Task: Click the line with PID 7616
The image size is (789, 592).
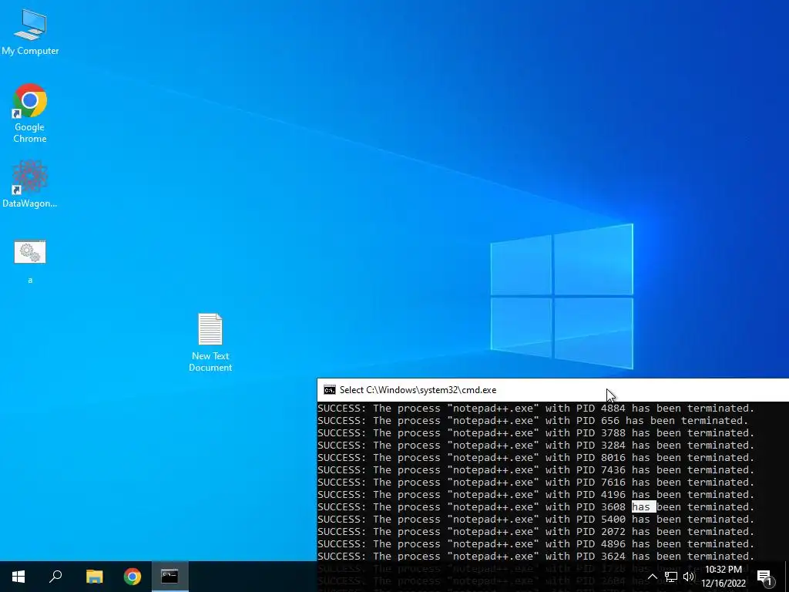Action: pos(536,483)
